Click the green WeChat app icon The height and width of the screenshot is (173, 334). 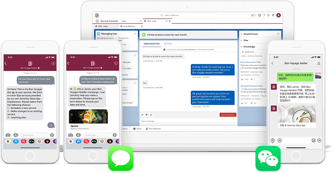[268, 158]
